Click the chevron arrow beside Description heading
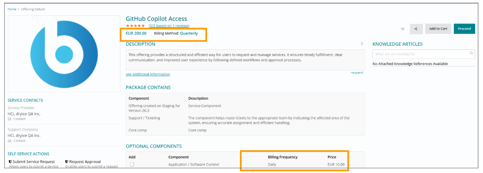This screenshot has height=173, width=483. pos(362,44)
